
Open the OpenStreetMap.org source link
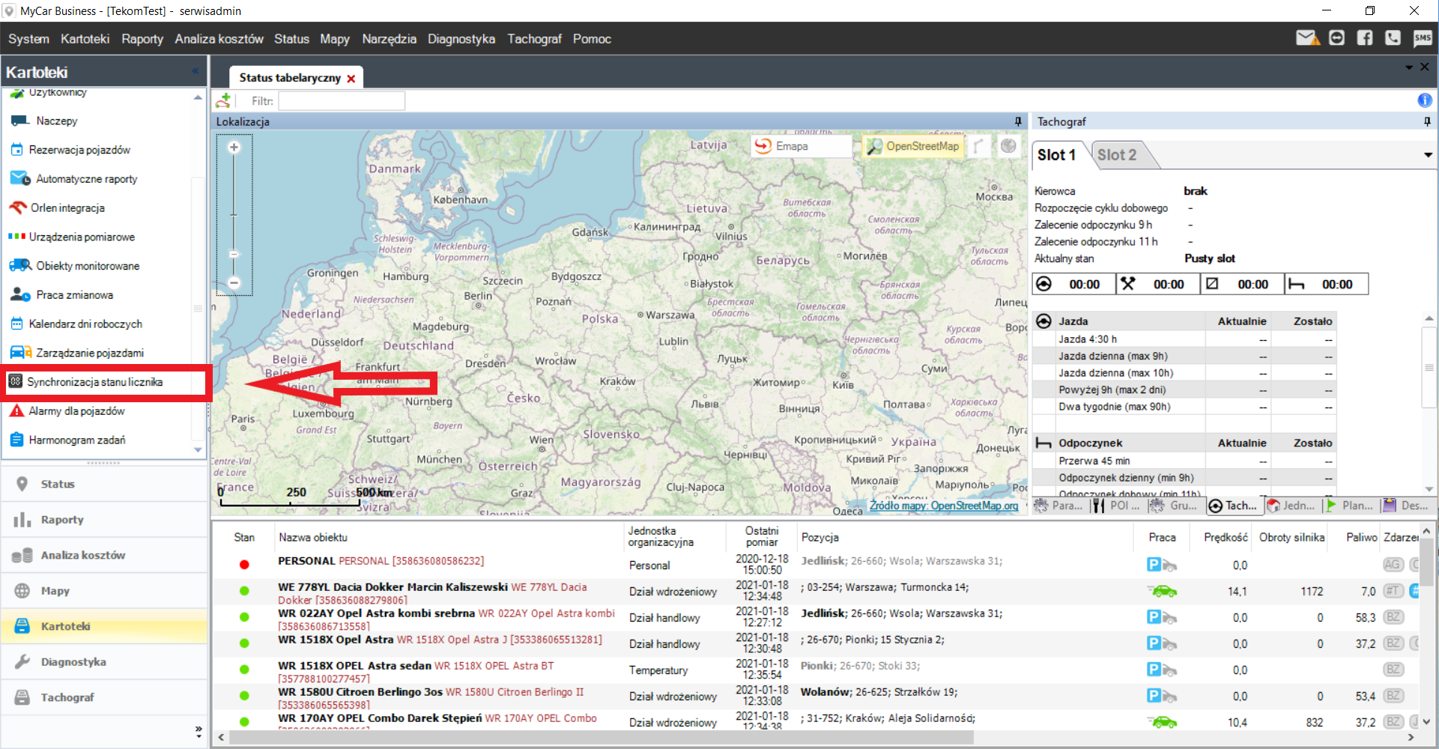point(944,506)
